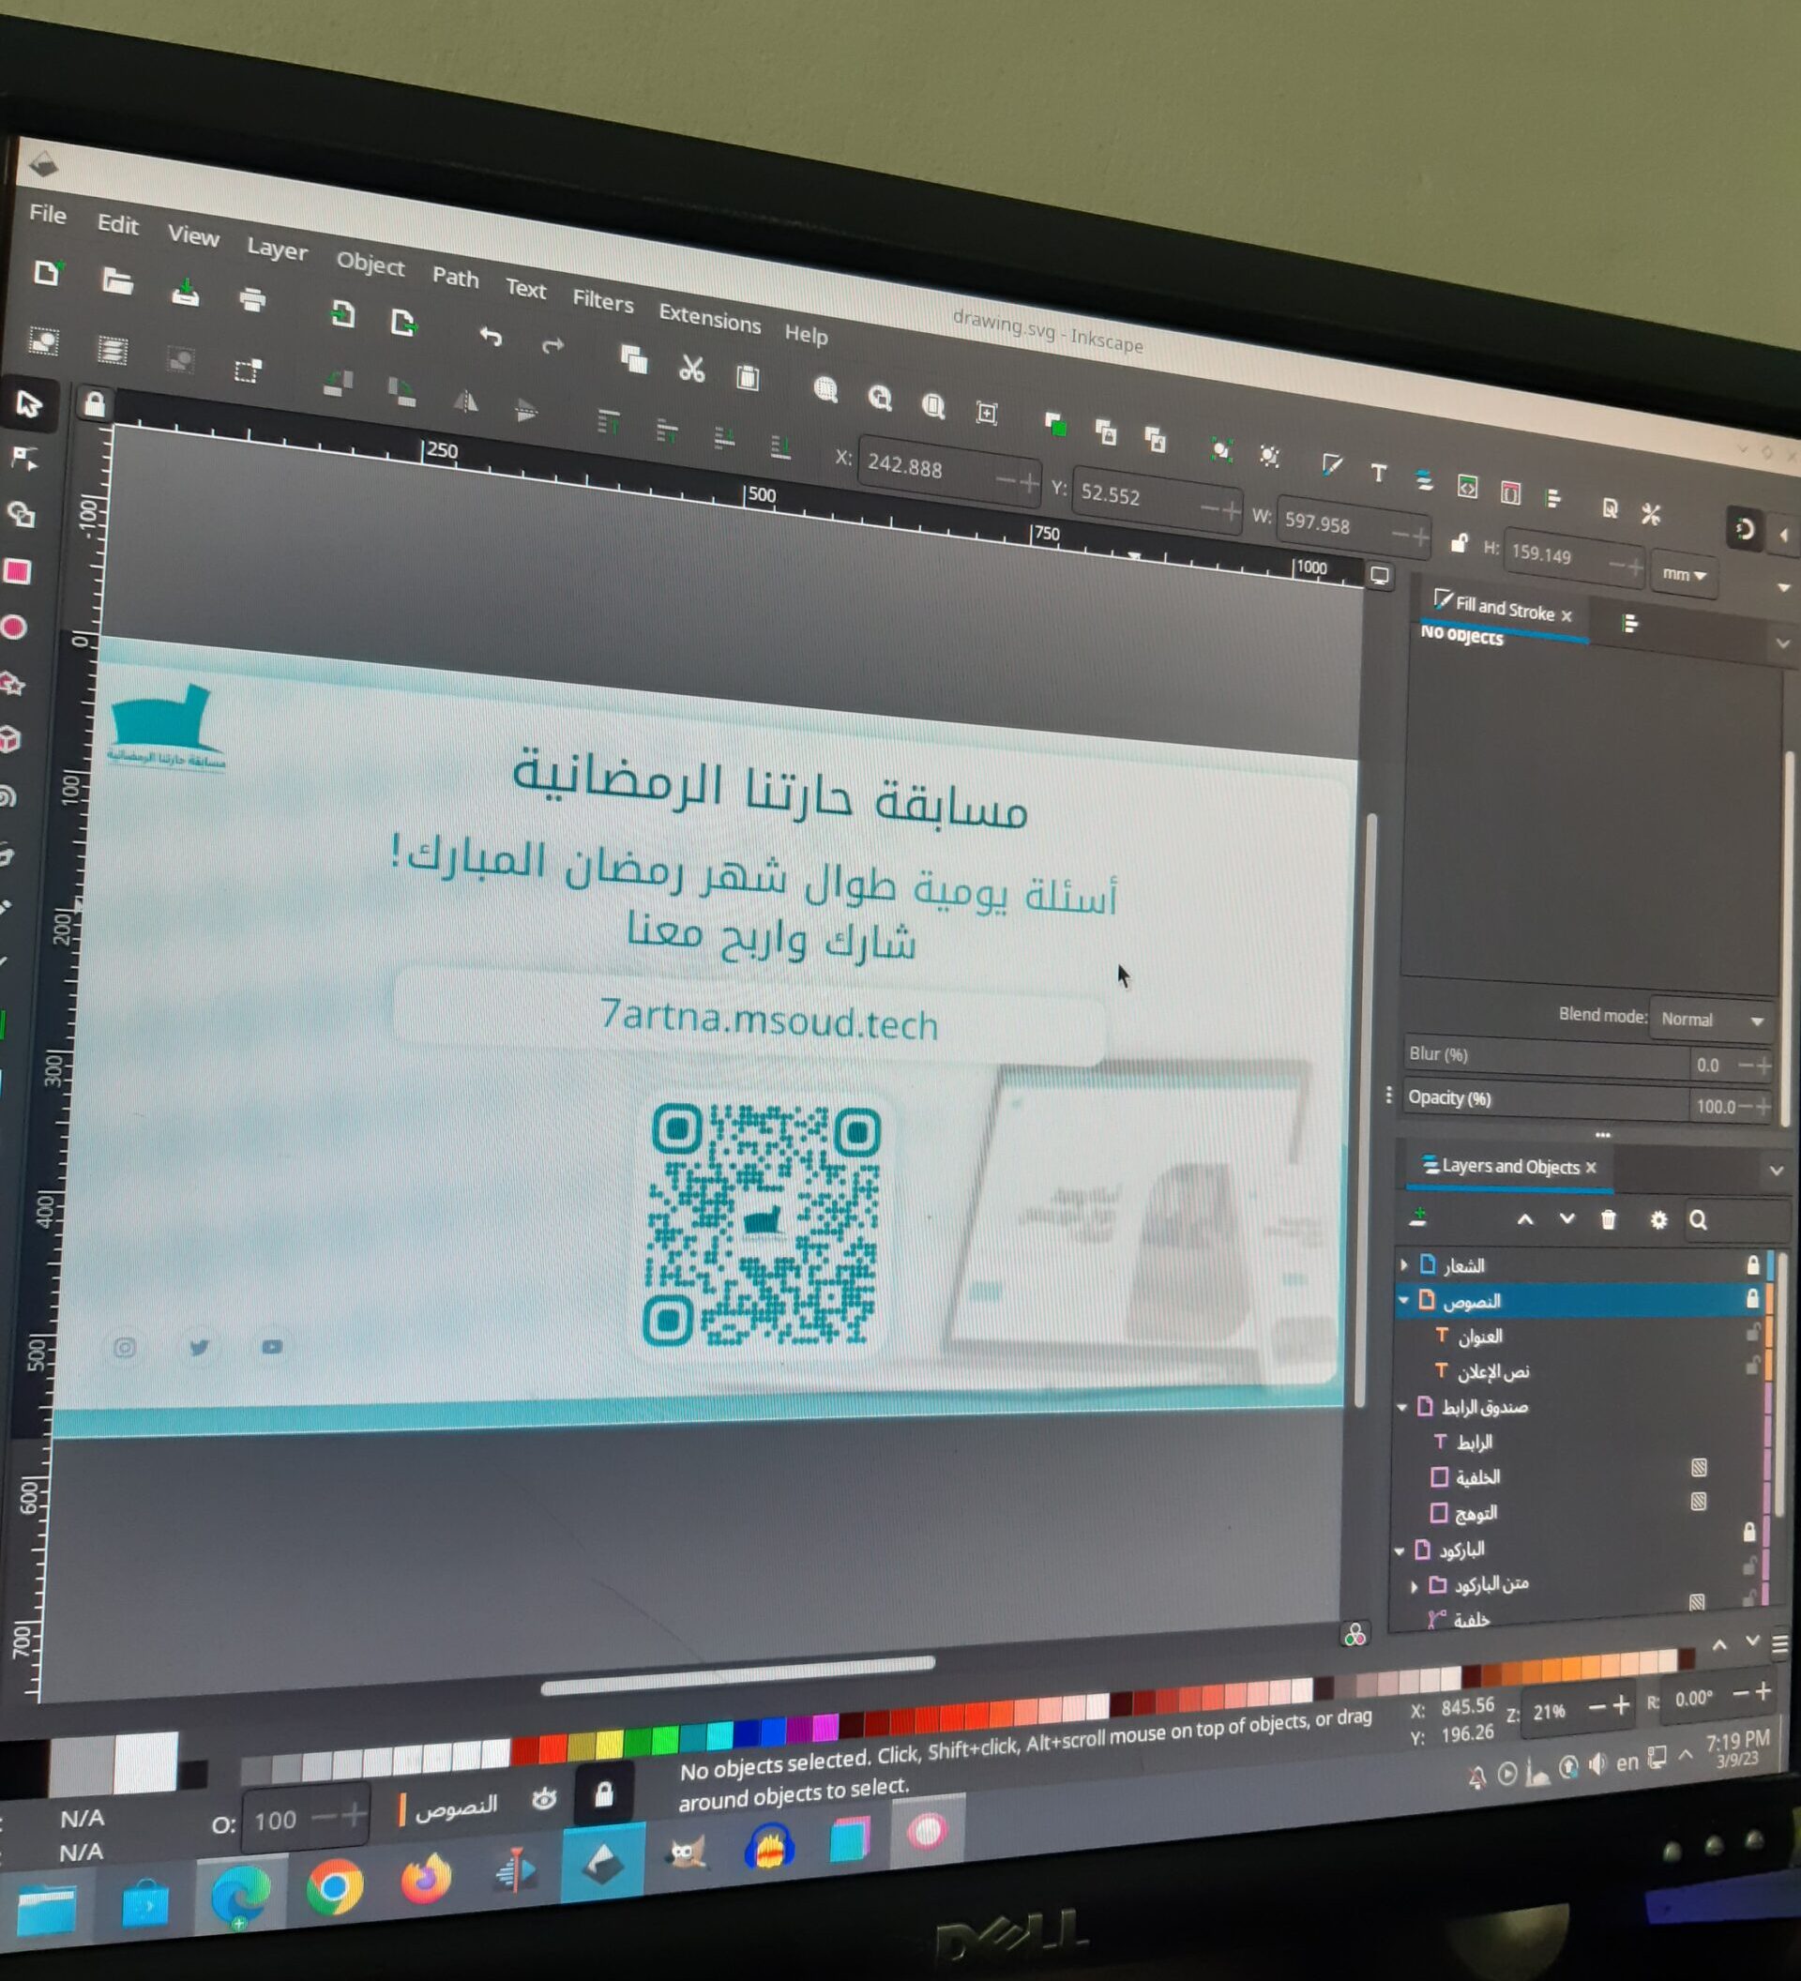The height and width of the screenshot is (1981, 1801).
Task: Undo the last action with the toolbar arrow
Action: (x=491, y=336)
